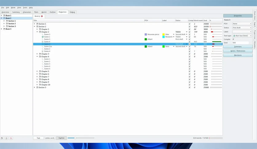Click the Chapter 6 folder icon
Screen dimensions: 257x149
[x=40, y=74]
